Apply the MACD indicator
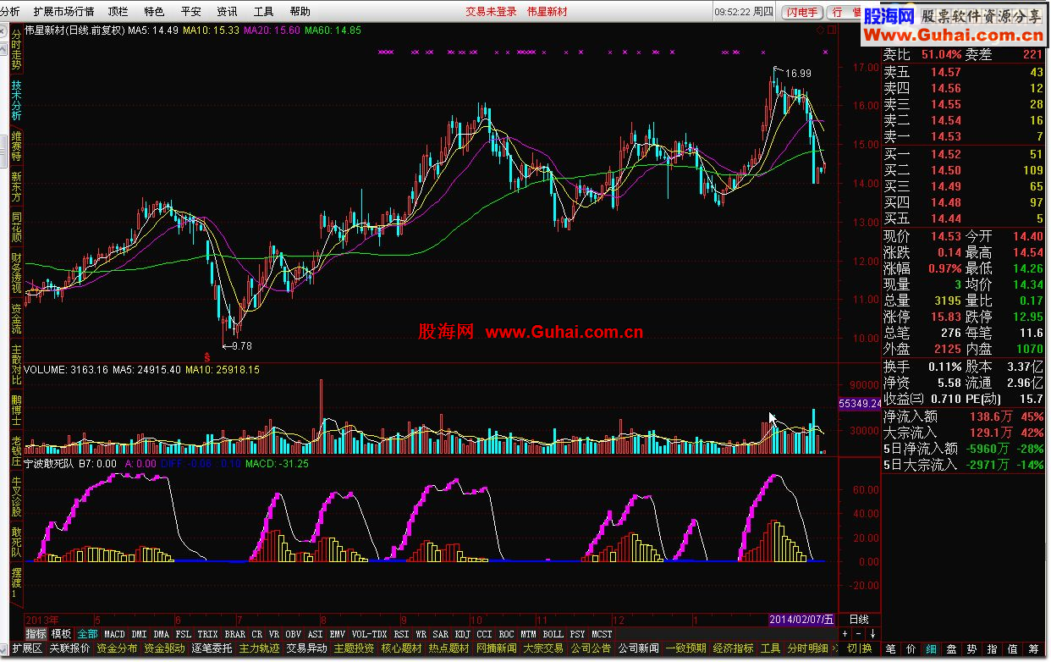This screenshot has height=662, width=1051. pos(114,634)
